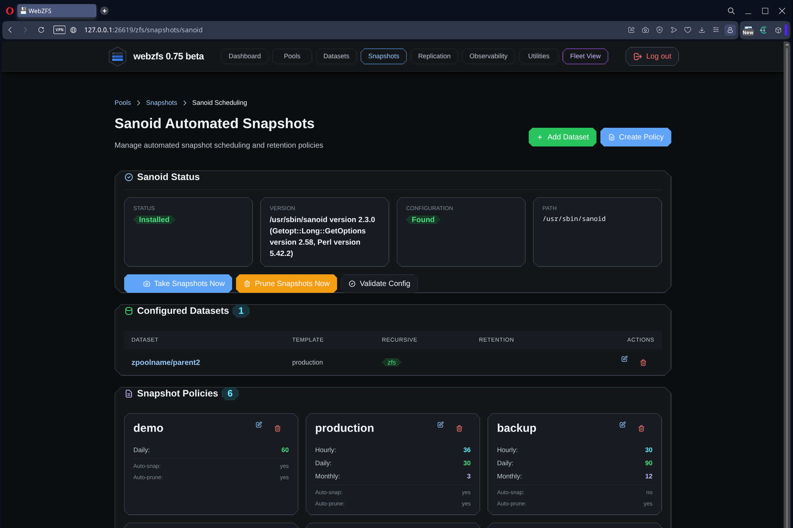
Task: Open browser extensions cube icon
Action: 778,30
